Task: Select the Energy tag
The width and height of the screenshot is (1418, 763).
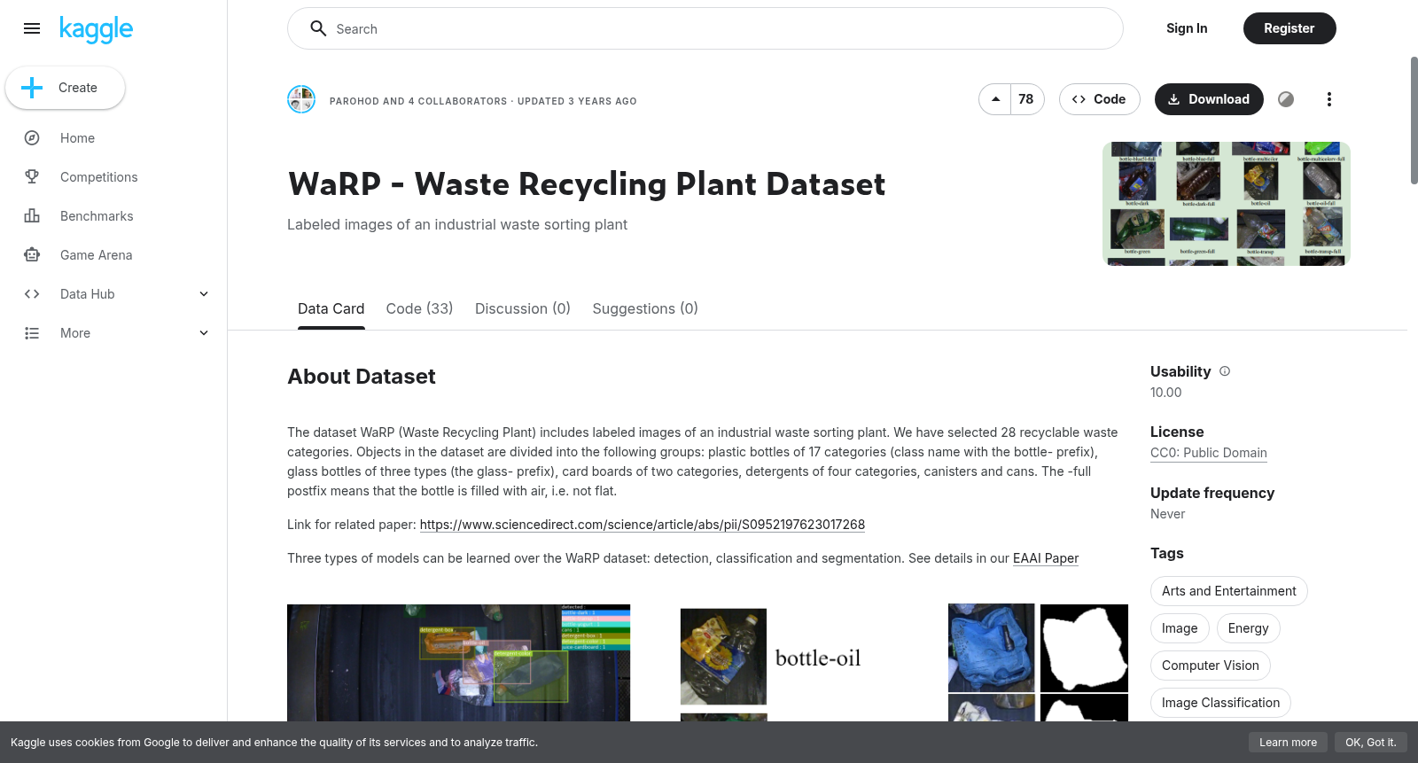Action: click(1249, 628)
